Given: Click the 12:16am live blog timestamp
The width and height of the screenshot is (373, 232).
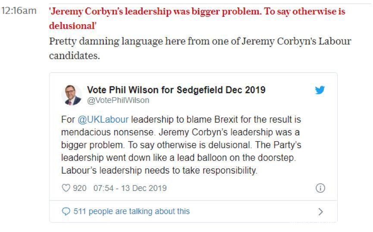Looking at the screenshot, I should pos(19,11).
